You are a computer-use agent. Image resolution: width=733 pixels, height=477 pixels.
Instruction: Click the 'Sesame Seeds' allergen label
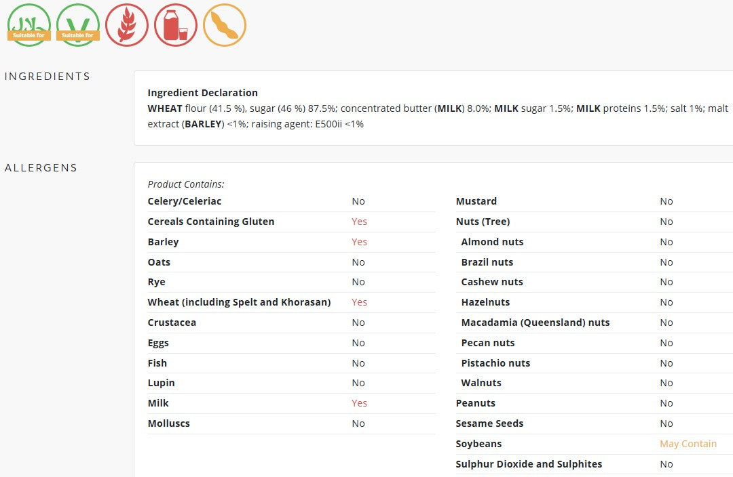pyautogui.click(x=489, y=423)
